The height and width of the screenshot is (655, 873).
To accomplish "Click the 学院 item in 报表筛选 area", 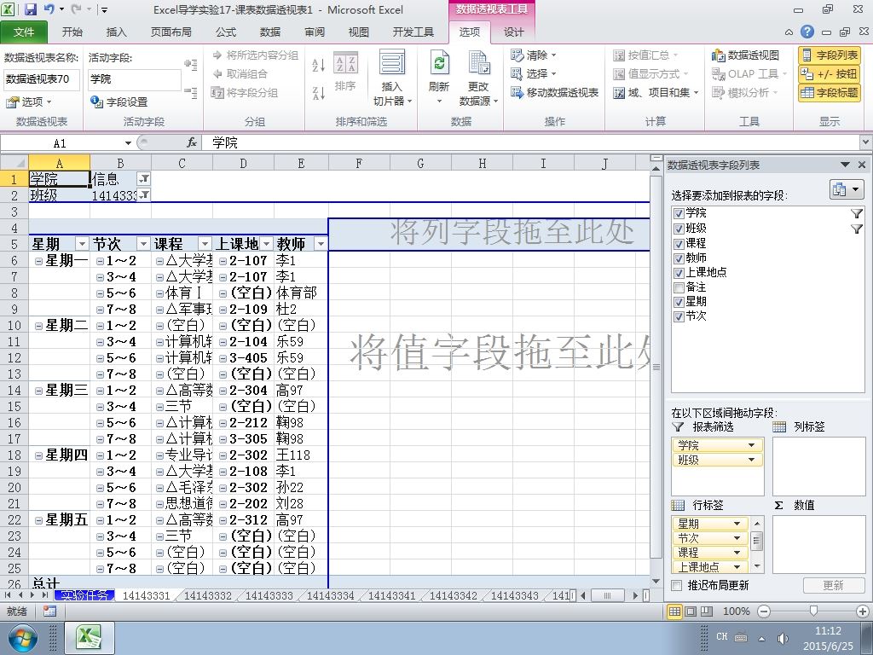I will 717,445.
